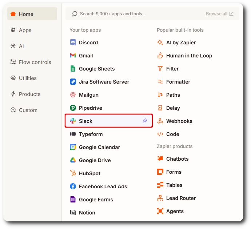Click the Code brackets icon
251x229 pixels.
(x=160, y=134)
